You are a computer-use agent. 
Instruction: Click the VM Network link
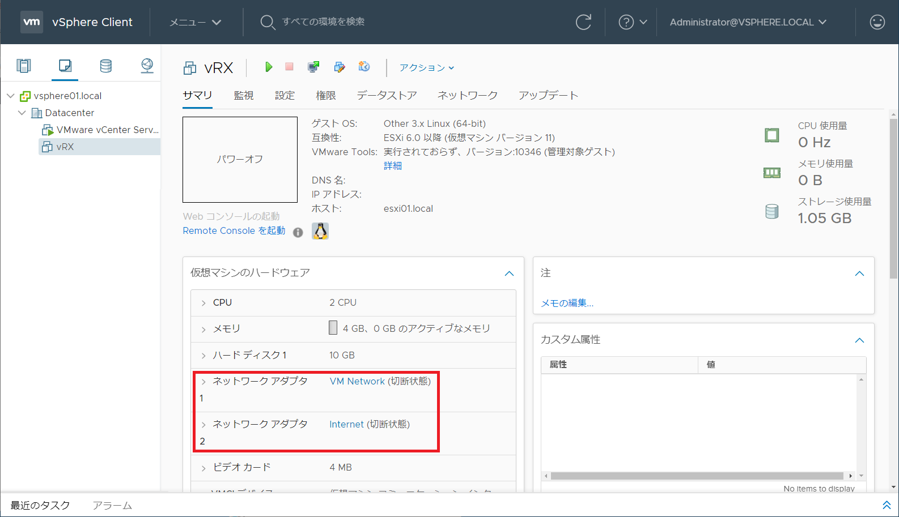357,381
